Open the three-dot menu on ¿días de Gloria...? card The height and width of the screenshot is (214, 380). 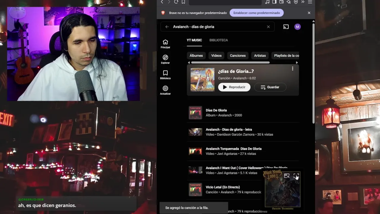292,69
